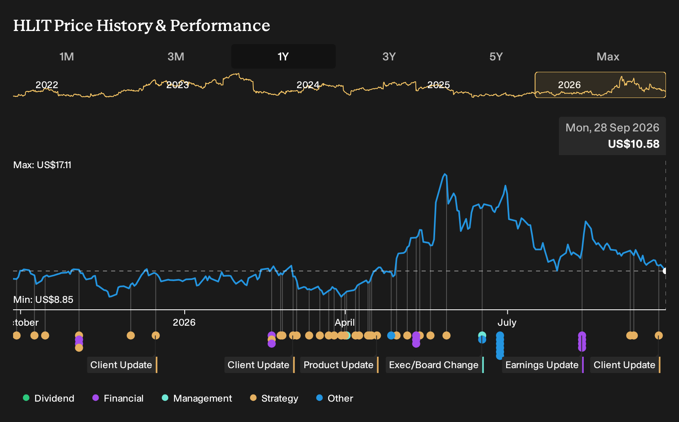The height and width of the screenshot is (422, 679).
Task: Open the Client Update label after Earnings Update
Action: pyautogui.click(x=625, y=365)
